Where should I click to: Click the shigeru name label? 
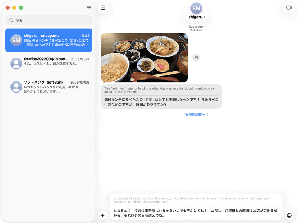(x=195, y=16)
